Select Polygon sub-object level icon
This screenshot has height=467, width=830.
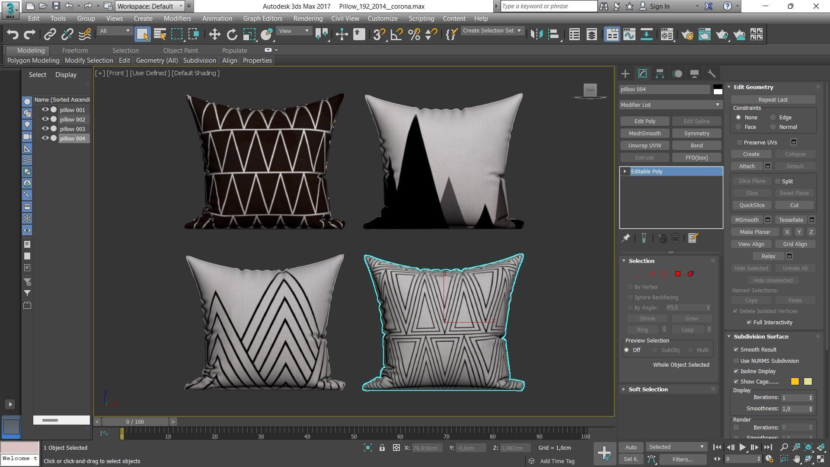[x=678, y=274]
